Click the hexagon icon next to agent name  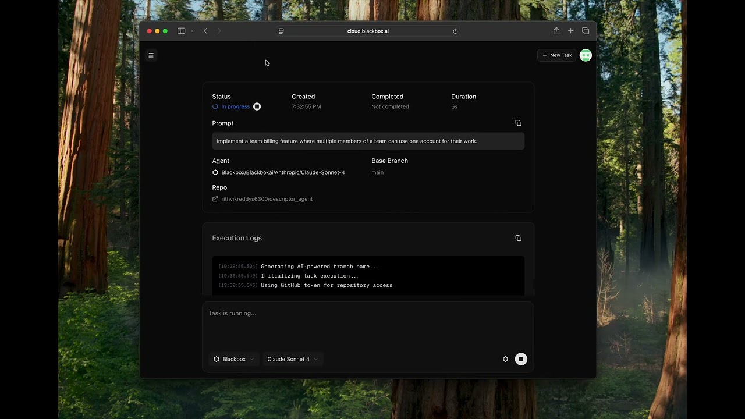pos(215,172)
